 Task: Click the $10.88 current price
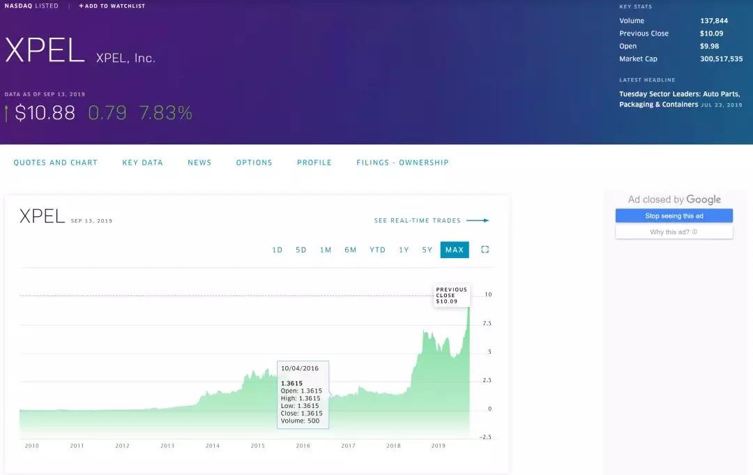pos(45,113)
